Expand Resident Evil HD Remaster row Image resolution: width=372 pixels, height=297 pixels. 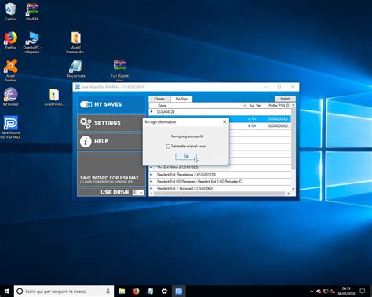pyautogui.click(x=151, y=182)
